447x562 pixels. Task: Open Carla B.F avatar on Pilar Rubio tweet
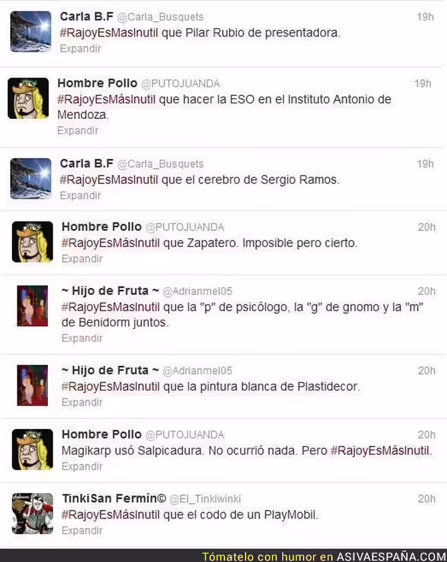[31, 31]
